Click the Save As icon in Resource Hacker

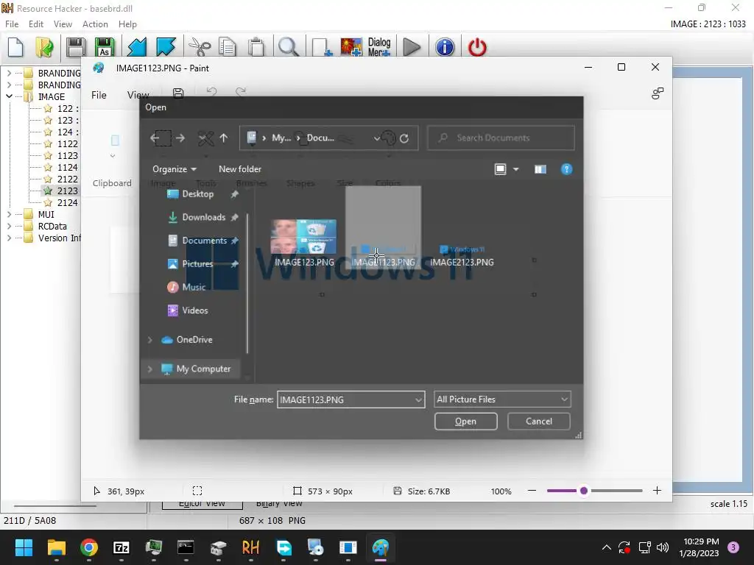(105, 47)
